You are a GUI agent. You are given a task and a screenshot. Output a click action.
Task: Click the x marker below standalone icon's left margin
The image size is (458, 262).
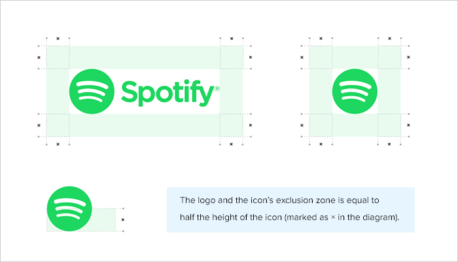pyautogui.click(x=321, y=144)
